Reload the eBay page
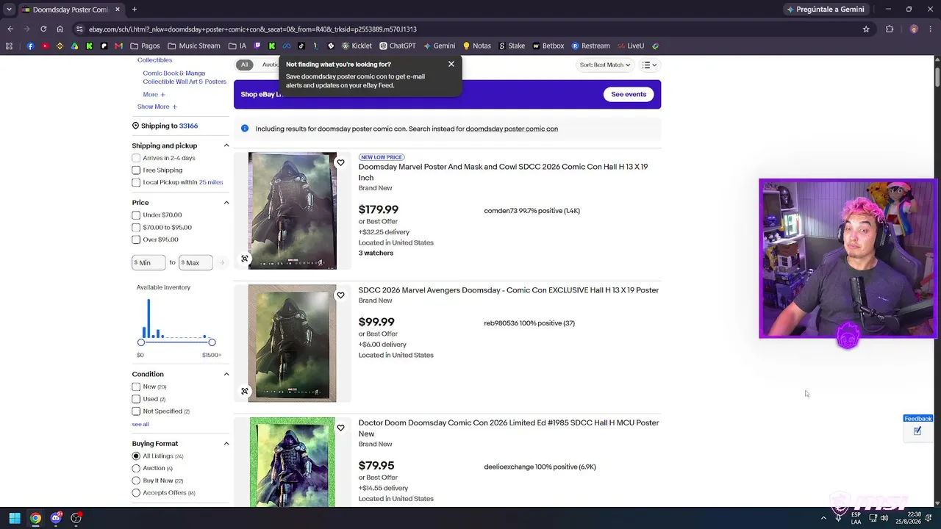 point(43,29)
